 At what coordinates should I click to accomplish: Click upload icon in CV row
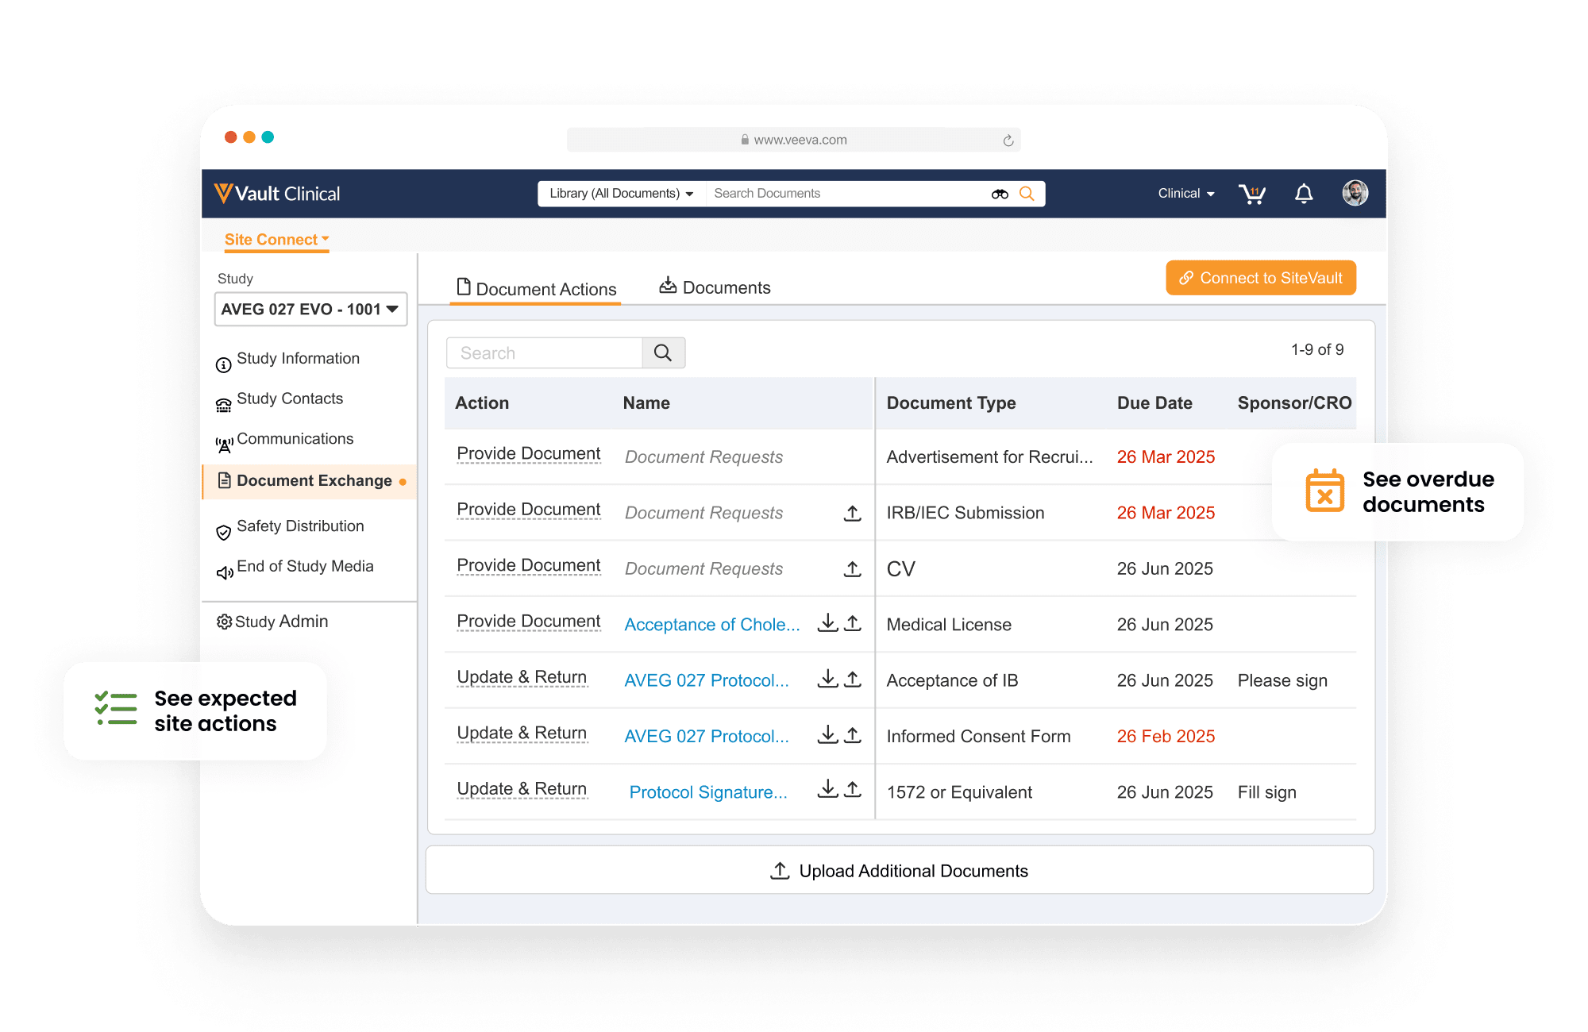coord(852,569)
